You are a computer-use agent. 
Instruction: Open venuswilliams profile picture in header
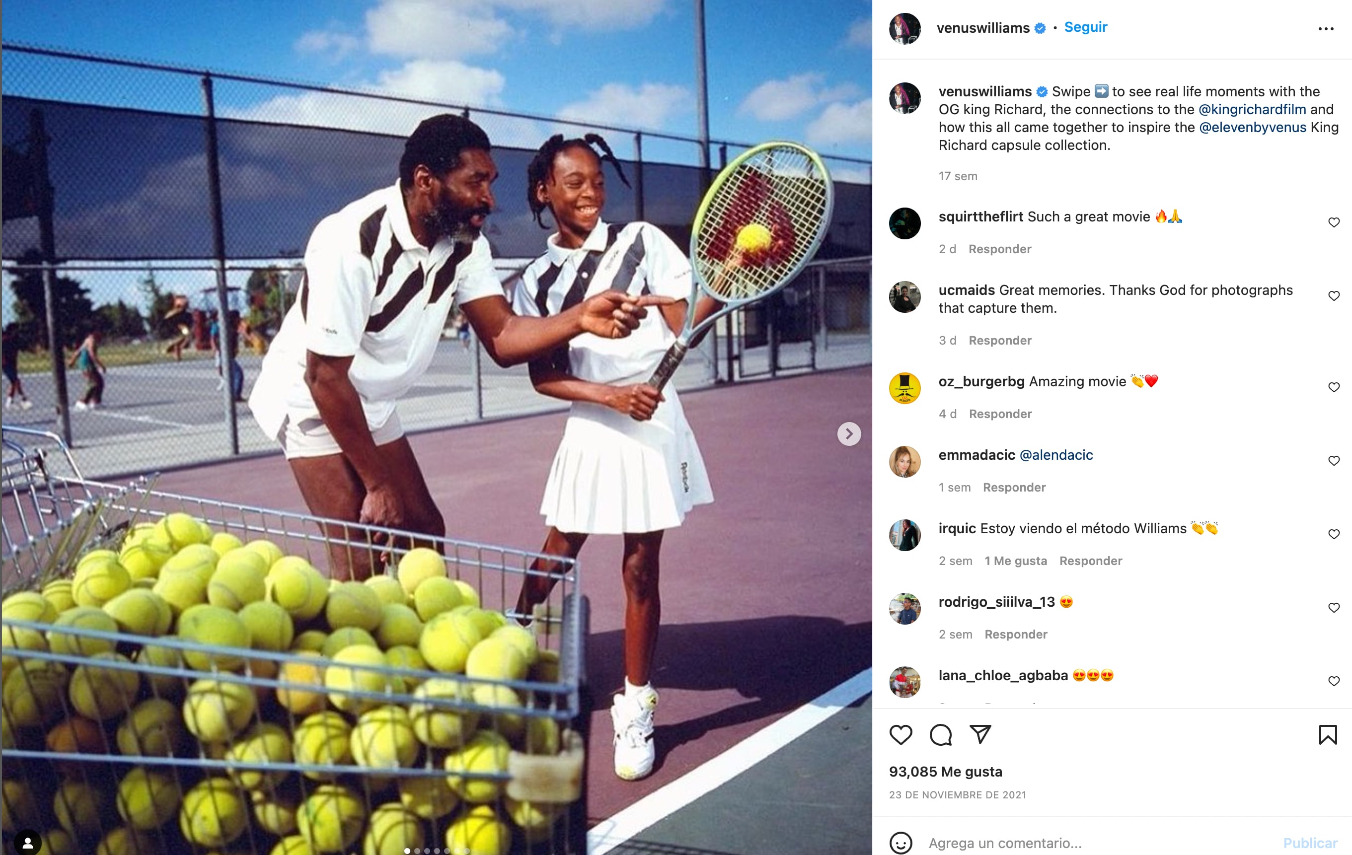pyautogui.click(x=904, y=29)
